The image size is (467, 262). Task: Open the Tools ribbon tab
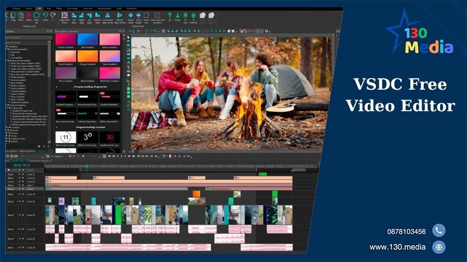click(x=119, y=9)
